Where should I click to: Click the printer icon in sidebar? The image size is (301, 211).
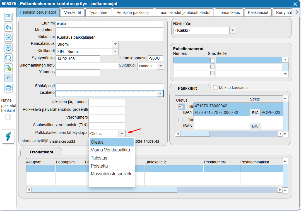9,88
